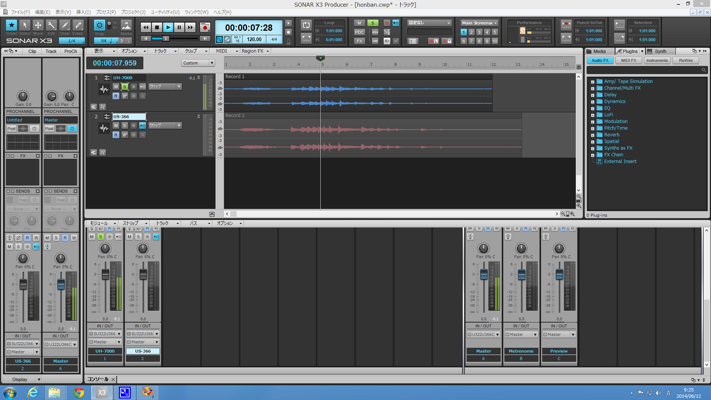Screen dimensions: 711x400
Task: Select the MIDI FX tab
Action: (628, 60)
